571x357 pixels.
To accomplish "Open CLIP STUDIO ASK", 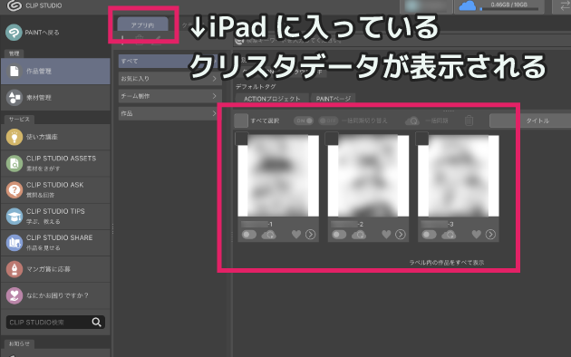I will tap(55, 190).
